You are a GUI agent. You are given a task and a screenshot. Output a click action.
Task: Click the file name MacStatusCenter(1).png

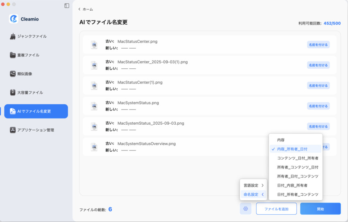click(140, 82)
